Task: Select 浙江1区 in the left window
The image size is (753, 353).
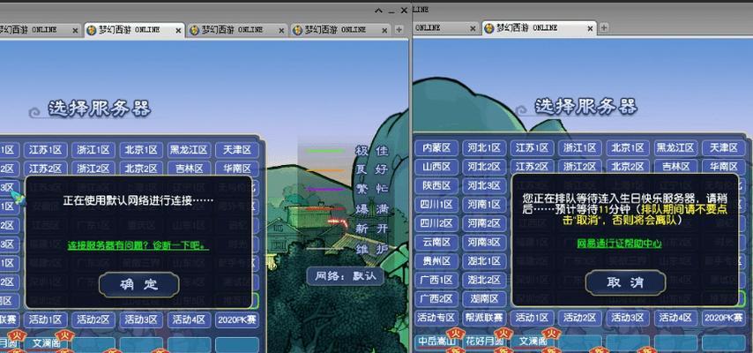Action: pyautogui.click(x=93, y=150)
